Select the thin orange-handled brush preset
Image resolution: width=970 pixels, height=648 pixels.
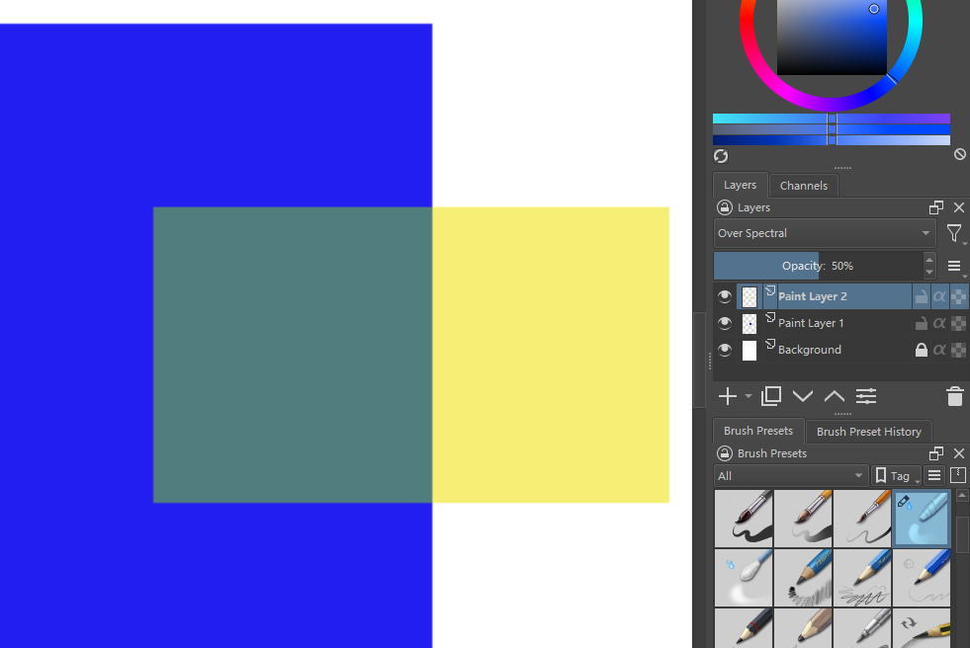pos(862,519)
